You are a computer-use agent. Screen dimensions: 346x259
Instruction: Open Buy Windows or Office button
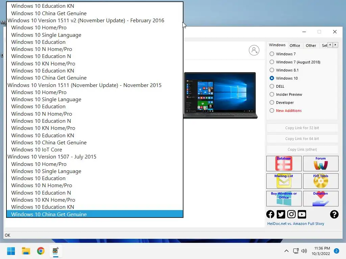pos(284,198)
